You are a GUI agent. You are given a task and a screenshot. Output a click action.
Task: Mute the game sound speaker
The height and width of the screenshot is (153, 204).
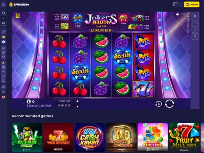pyautogui.click(x=177, y=14)
